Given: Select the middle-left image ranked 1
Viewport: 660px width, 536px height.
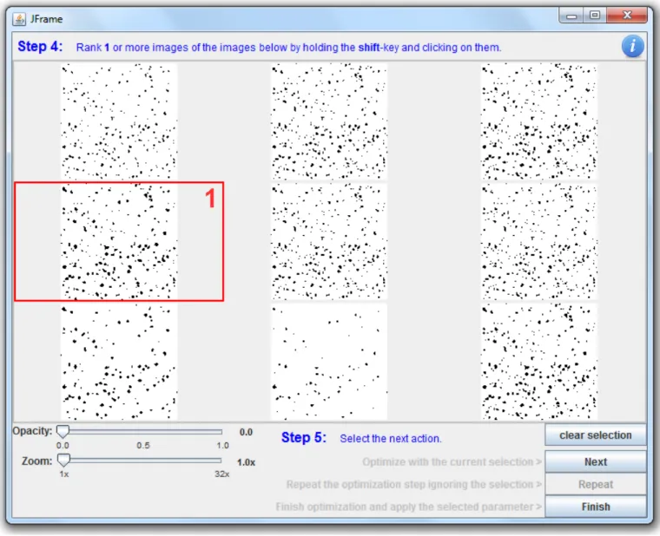Looking at the screenshot, I should [x=119, y=242].
